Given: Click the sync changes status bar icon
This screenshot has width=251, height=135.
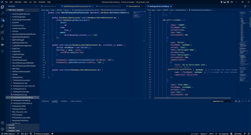Looking at the screenshot, I should (18, 134).
